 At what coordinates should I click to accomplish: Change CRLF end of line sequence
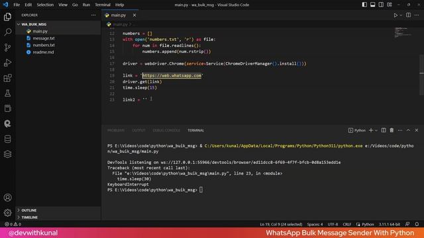346,224
